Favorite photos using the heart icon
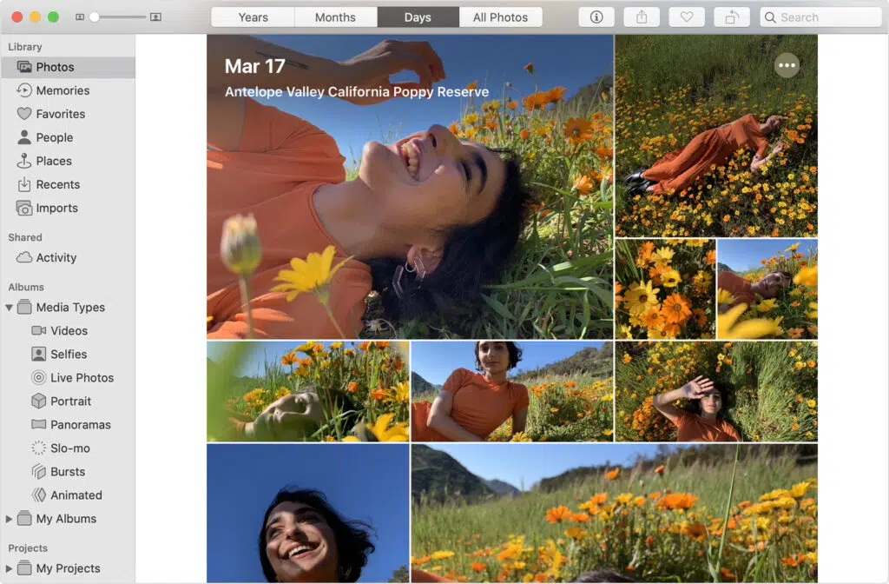Viewport: 889px width, 584px height. click(687, 17)
